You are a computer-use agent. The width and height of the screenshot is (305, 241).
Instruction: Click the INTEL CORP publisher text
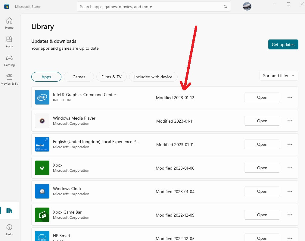pyautogui.click(x=63, y=100)
